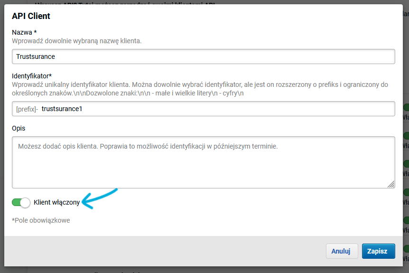The image size is (409, 273).
Task: Click into the Opis description textarea
Action: point(204,162)
